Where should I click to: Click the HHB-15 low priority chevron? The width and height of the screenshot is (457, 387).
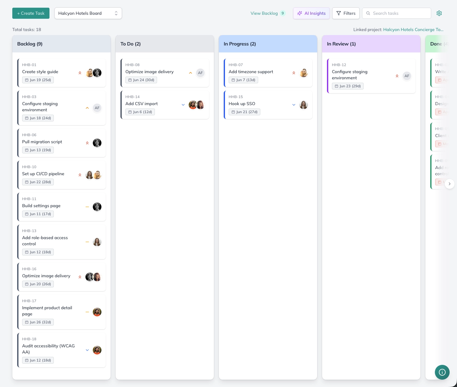(294, 105)
